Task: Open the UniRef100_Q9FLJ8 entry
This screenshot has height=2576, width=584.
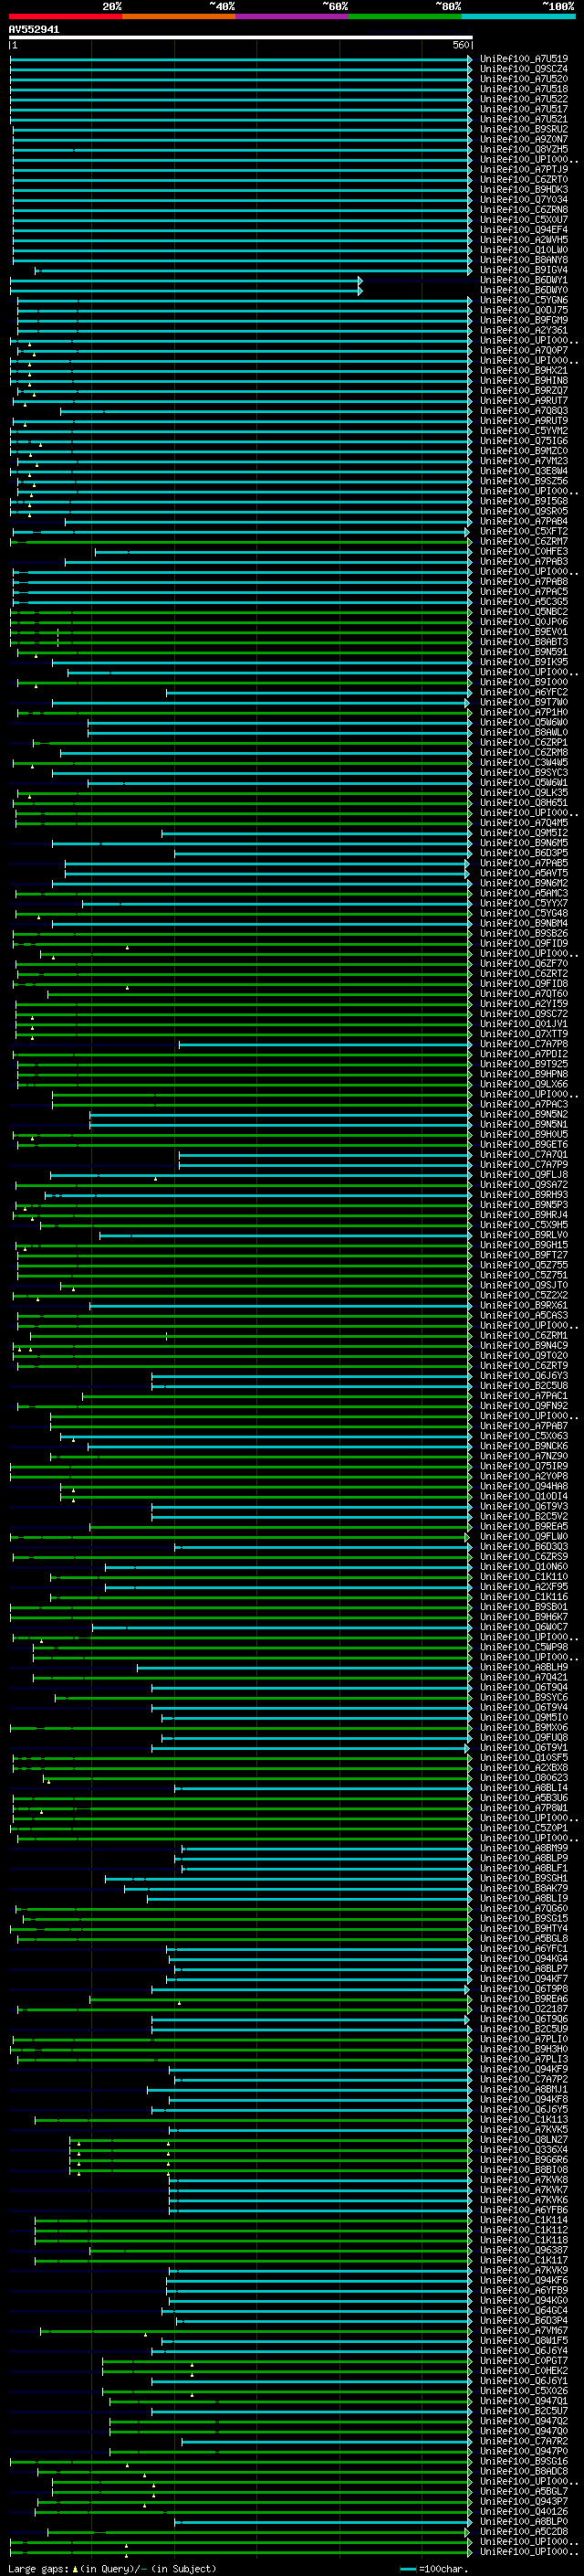Action: tap(524, 1174)
